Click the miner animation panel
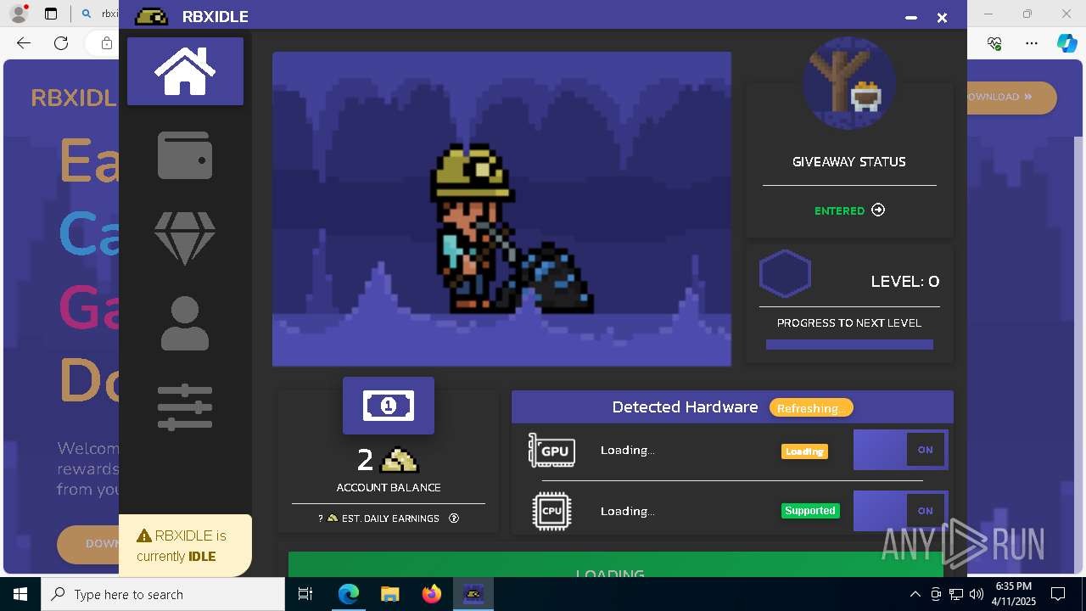 tap(501, 209)
